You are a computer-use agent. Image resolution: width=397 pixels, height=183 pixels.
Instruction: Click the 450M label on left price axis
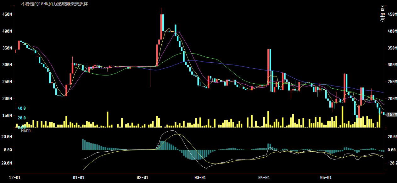coord(7,14)
